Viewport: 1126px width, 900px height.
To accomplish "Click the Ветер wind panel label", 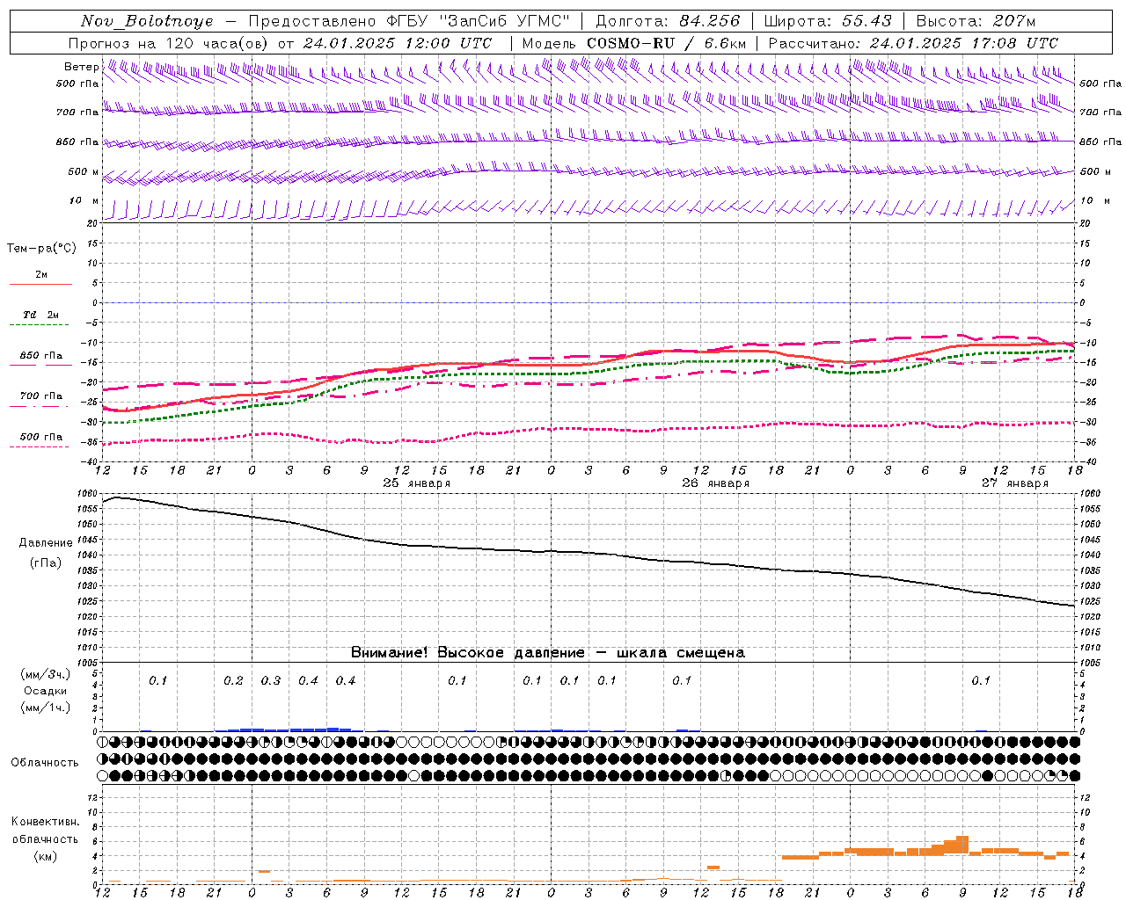I will pos(81,67).
